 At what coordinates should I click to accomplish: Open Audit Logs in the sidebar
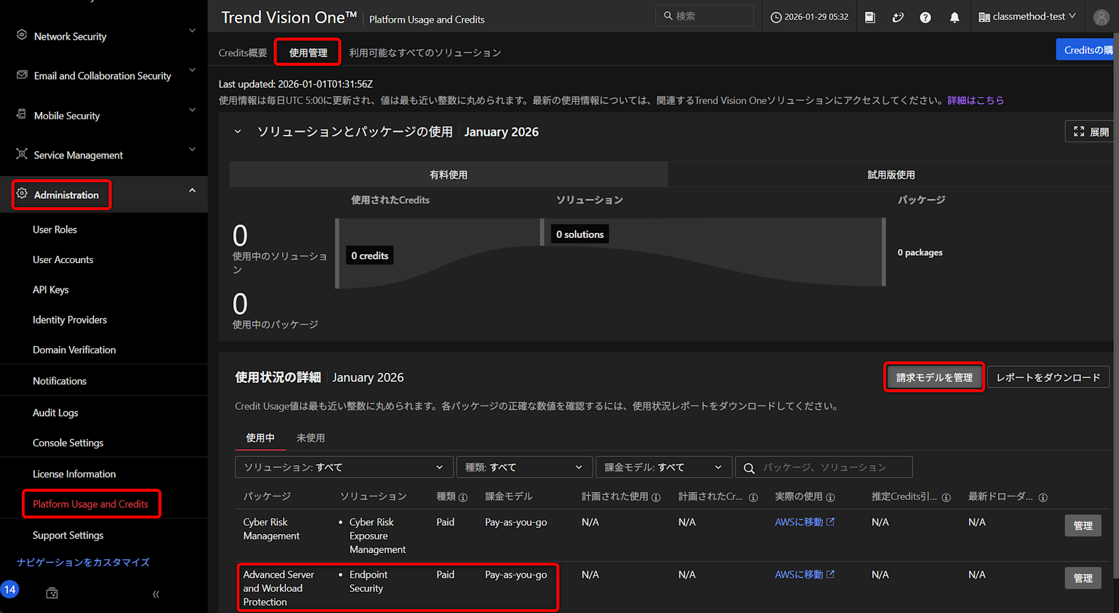click(x=55, y=413)
